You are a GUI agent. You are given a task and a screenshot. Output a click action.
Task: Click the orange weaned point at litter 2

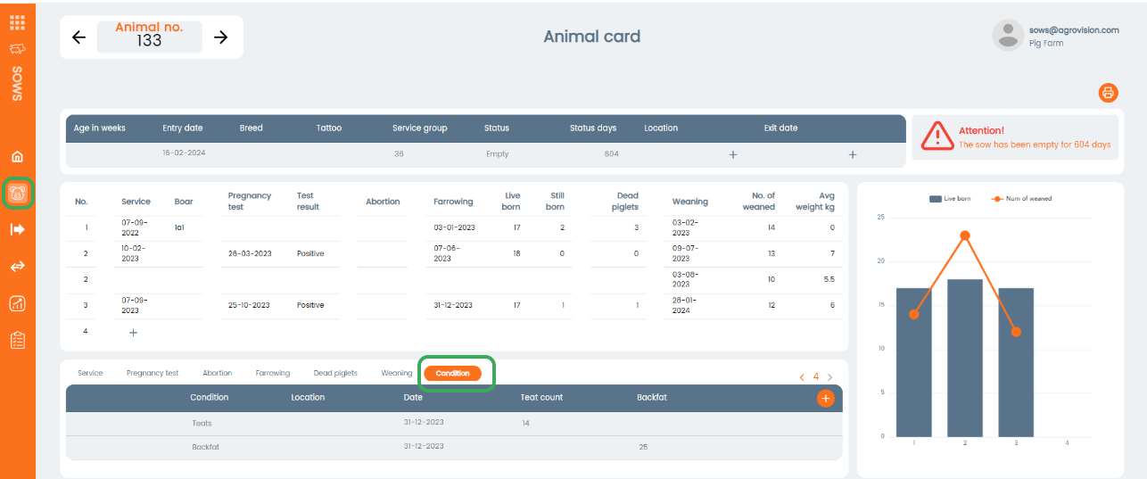click(x=965, y=235)
